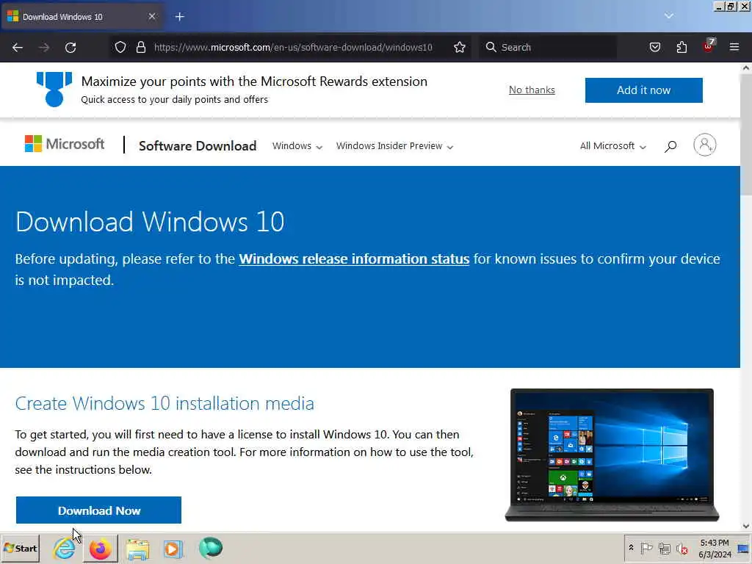Click the system clock showing 5:43 PM

715,548
